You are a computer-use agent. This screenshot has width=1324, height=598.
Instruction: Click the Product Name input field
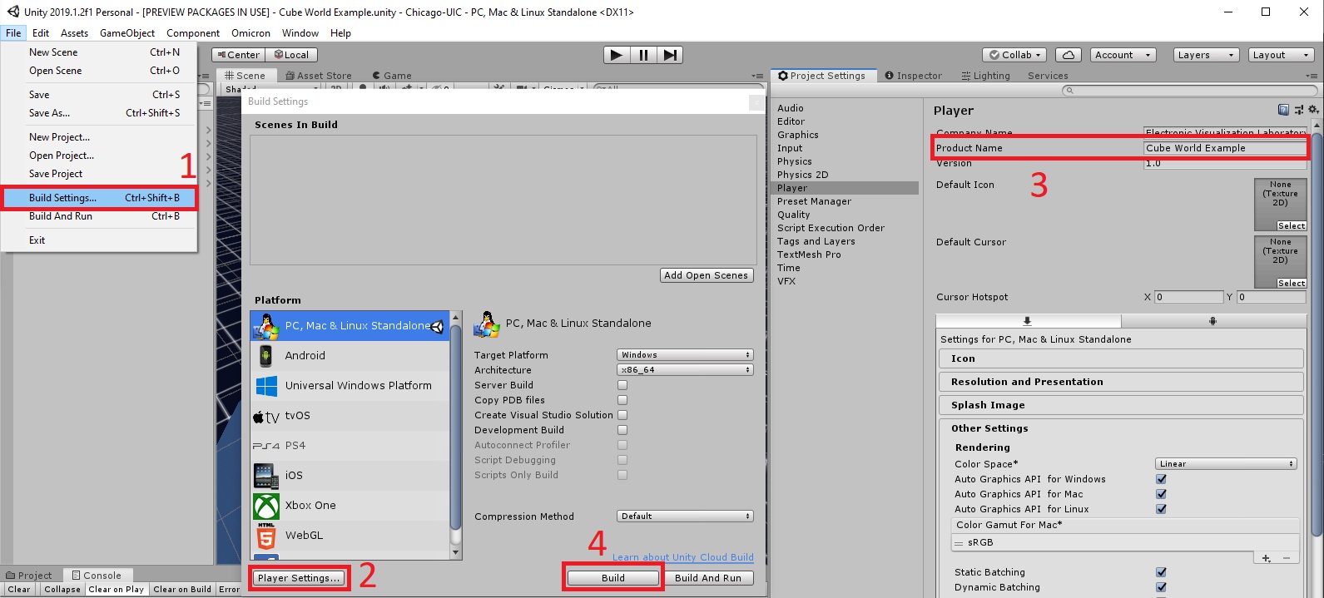pos(1224,148)
